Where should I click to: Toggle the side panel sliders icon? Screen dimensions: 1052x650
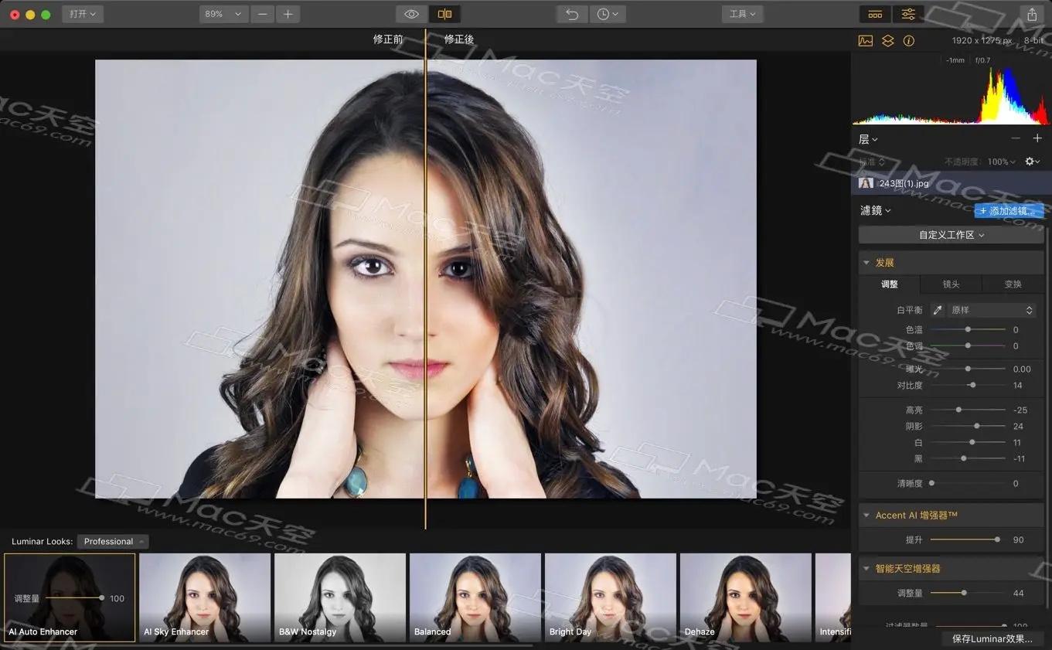pos(907,14)
